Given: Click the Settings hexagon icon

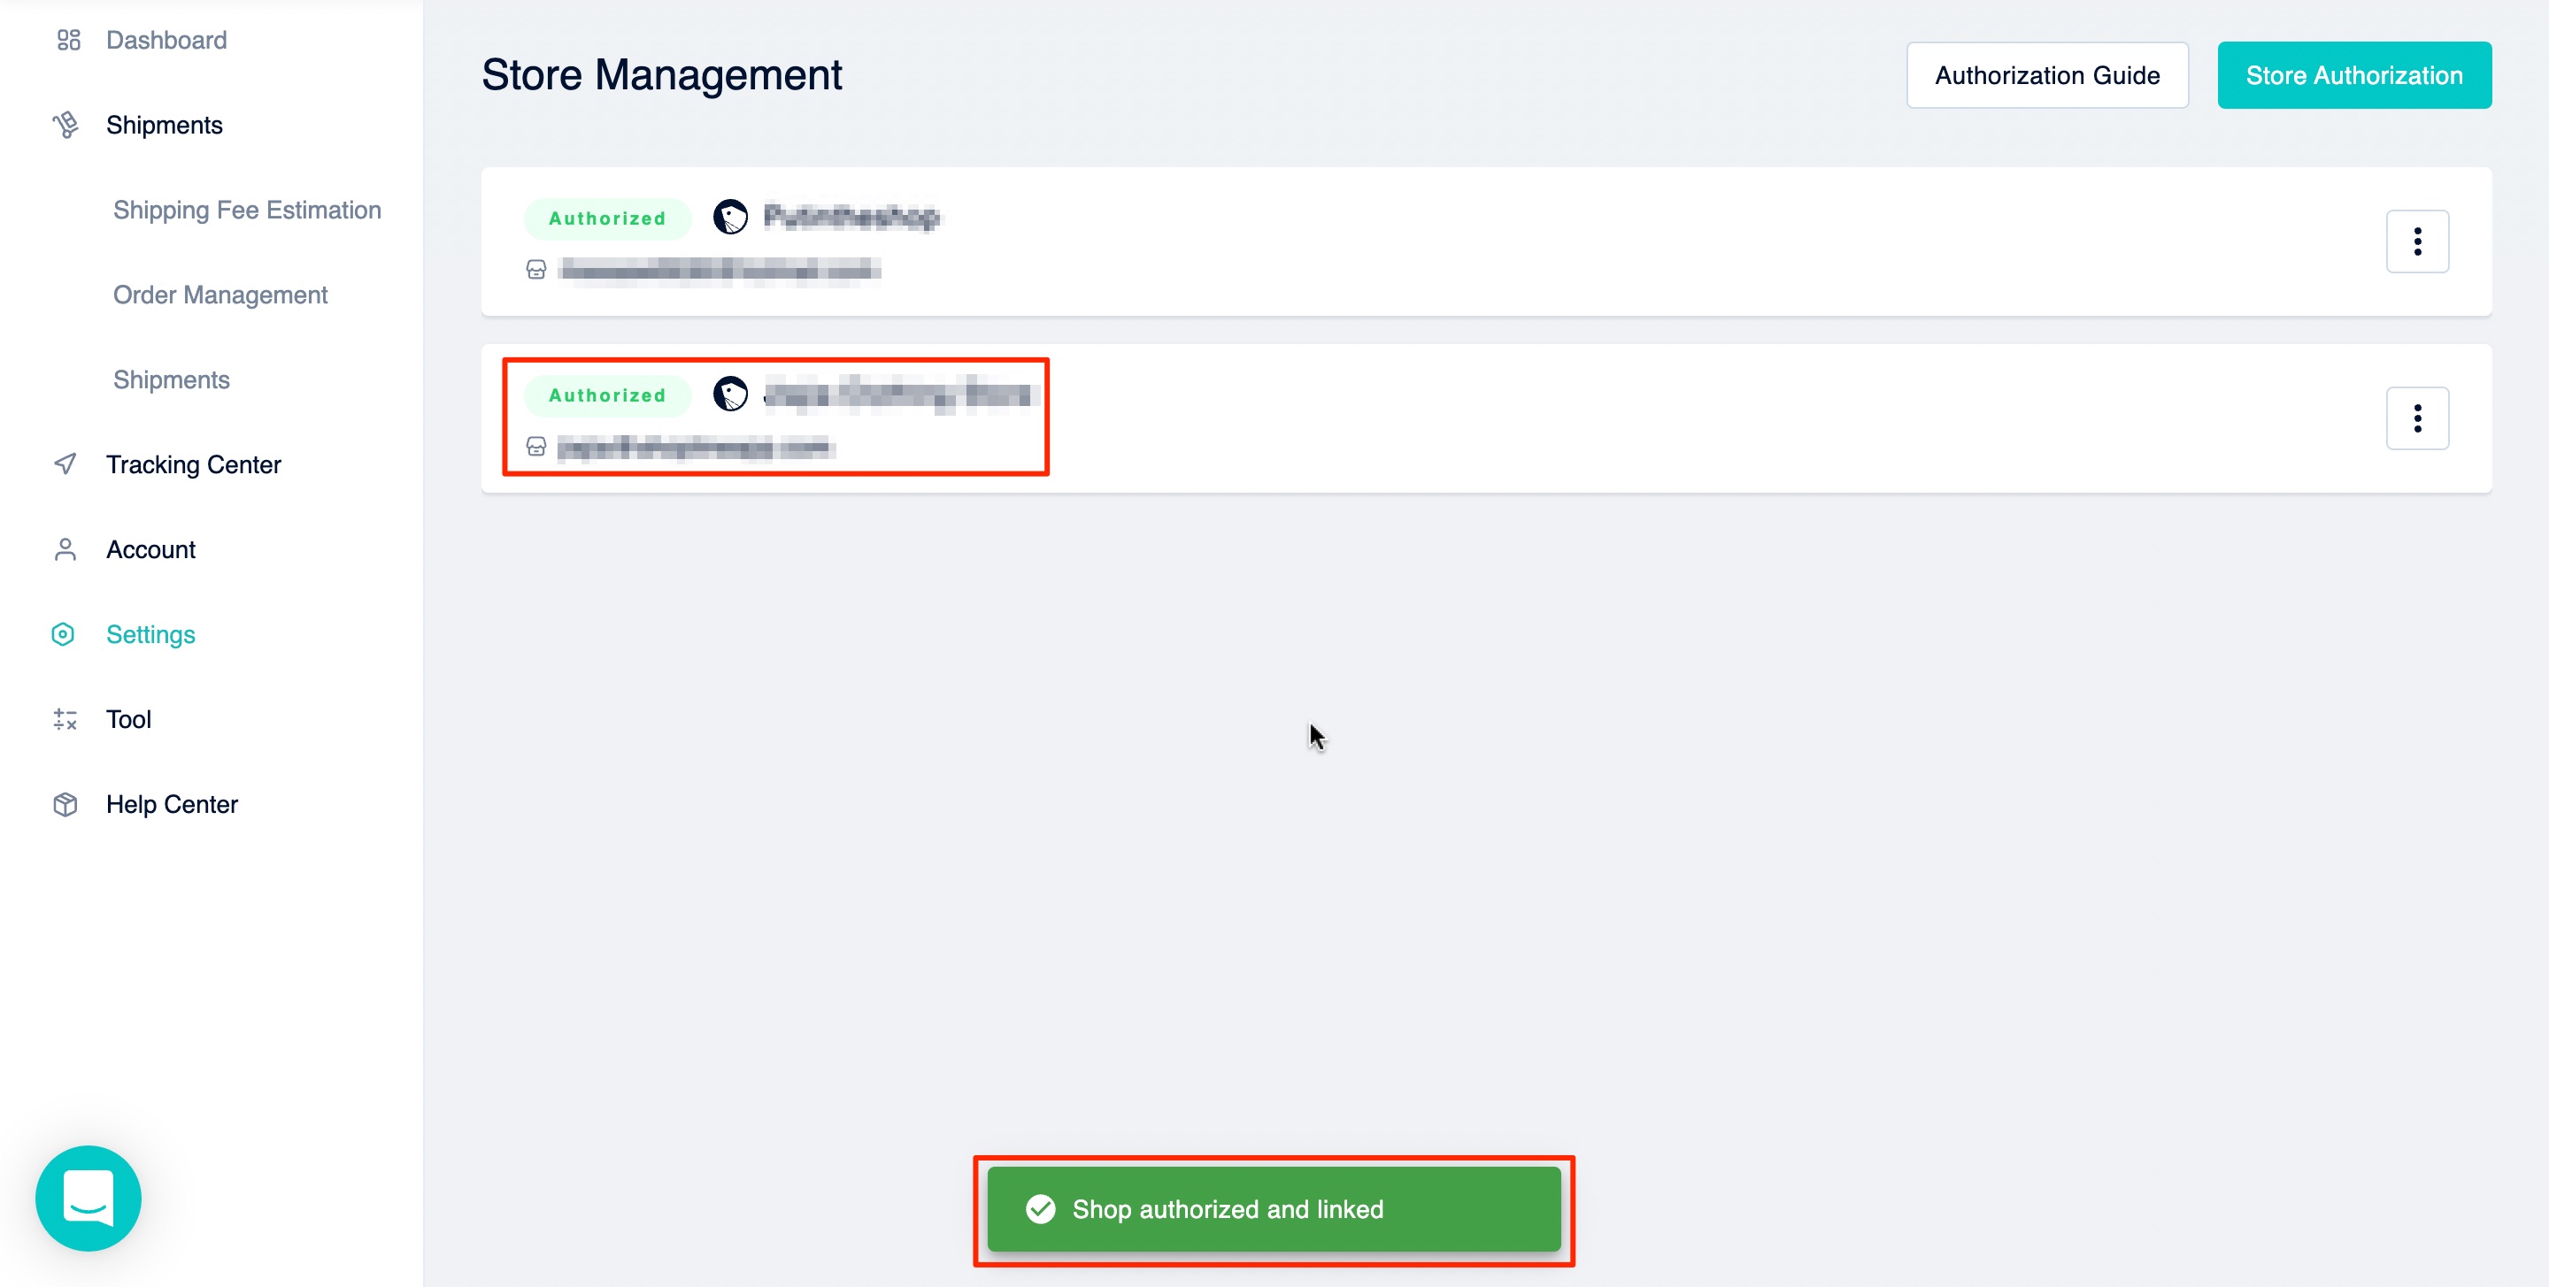Looking at the screenshot, I should 64,634.
